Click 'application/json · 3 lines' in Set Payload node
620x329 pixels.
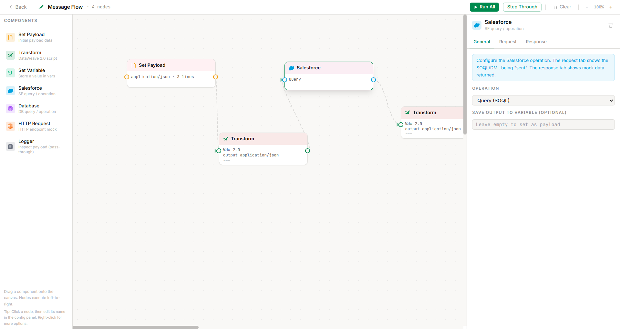point(162,77)
